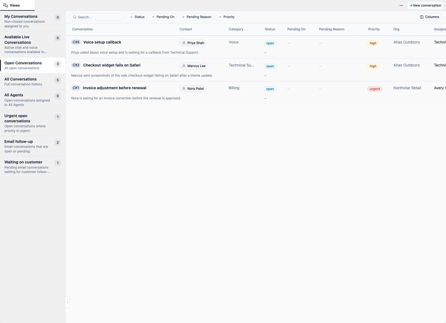Open Waiting on customer view
Viewport: 446px width, 323px height.
33,167
